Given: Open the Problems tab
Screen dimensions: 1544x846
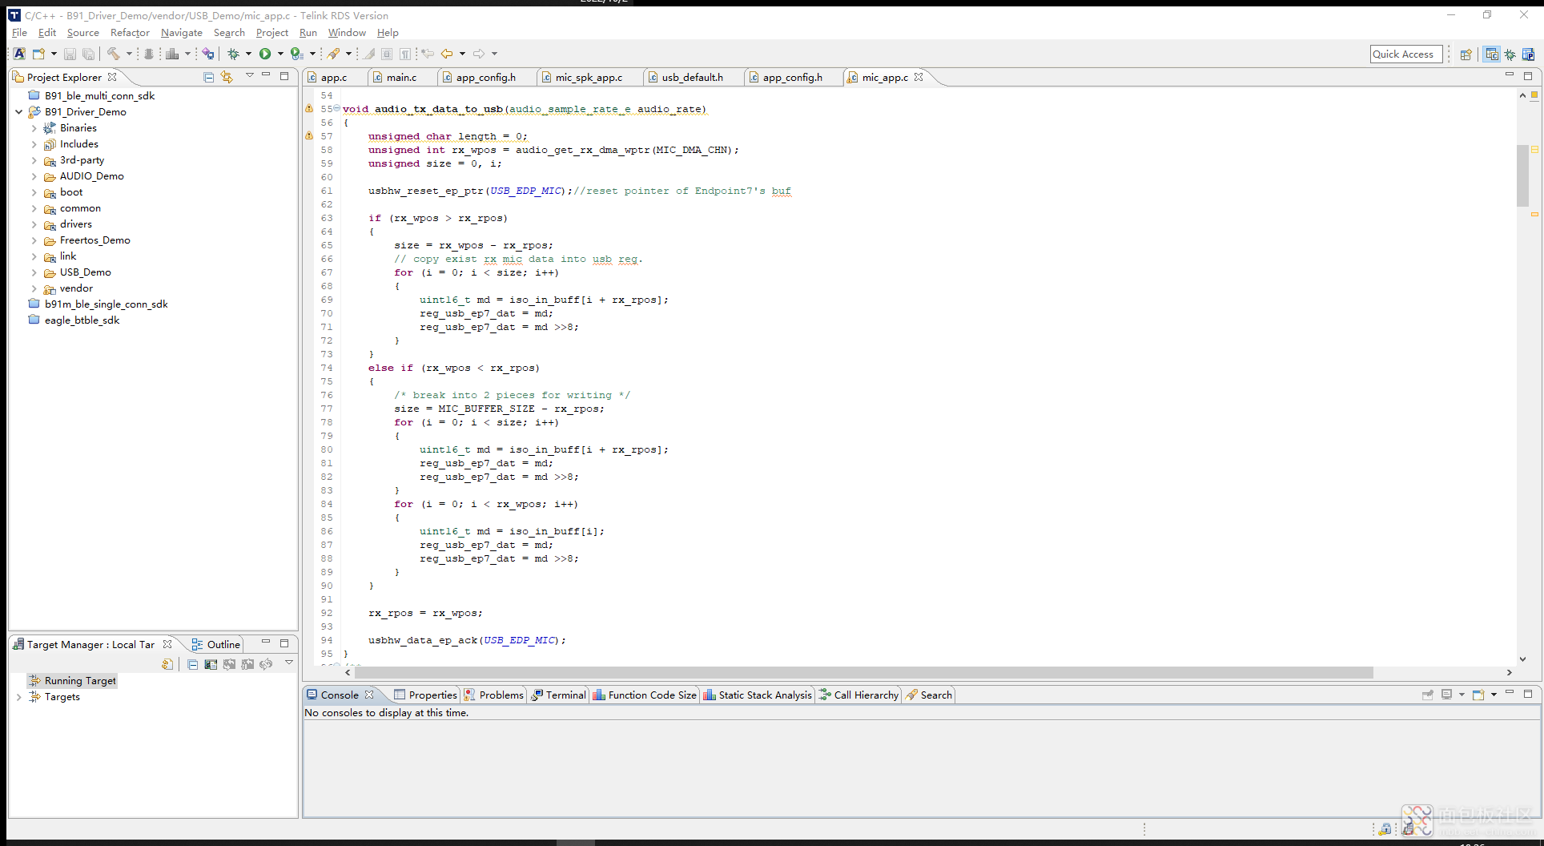Looking at the screenshot, I should click(x=494, y=695).
